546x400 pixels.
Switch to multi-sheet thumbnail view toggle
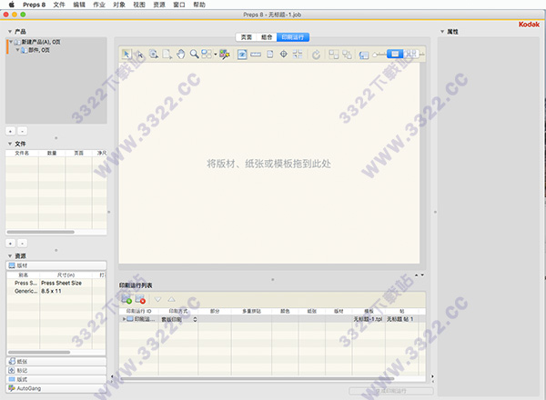point(410,54)
